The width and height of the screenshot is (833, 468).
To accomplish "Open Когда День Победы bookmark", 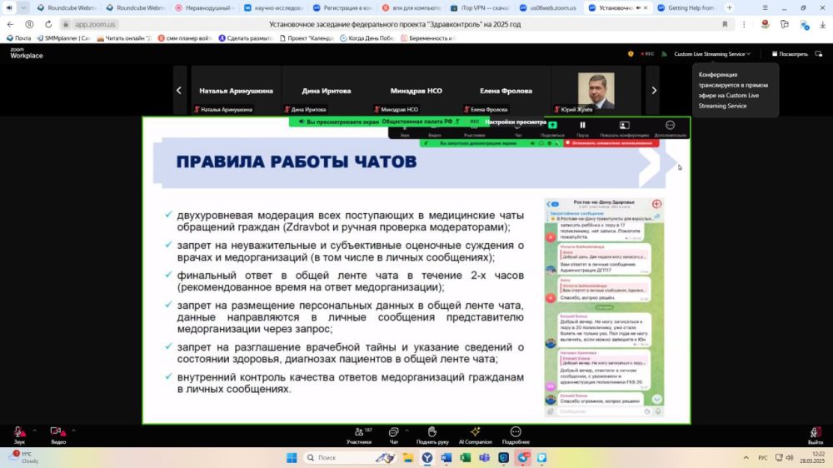I will pos(367,38).
